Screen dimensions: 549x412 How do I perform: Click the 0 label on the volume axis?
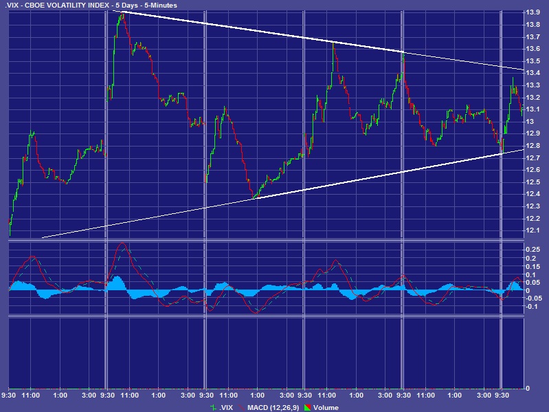528,389
